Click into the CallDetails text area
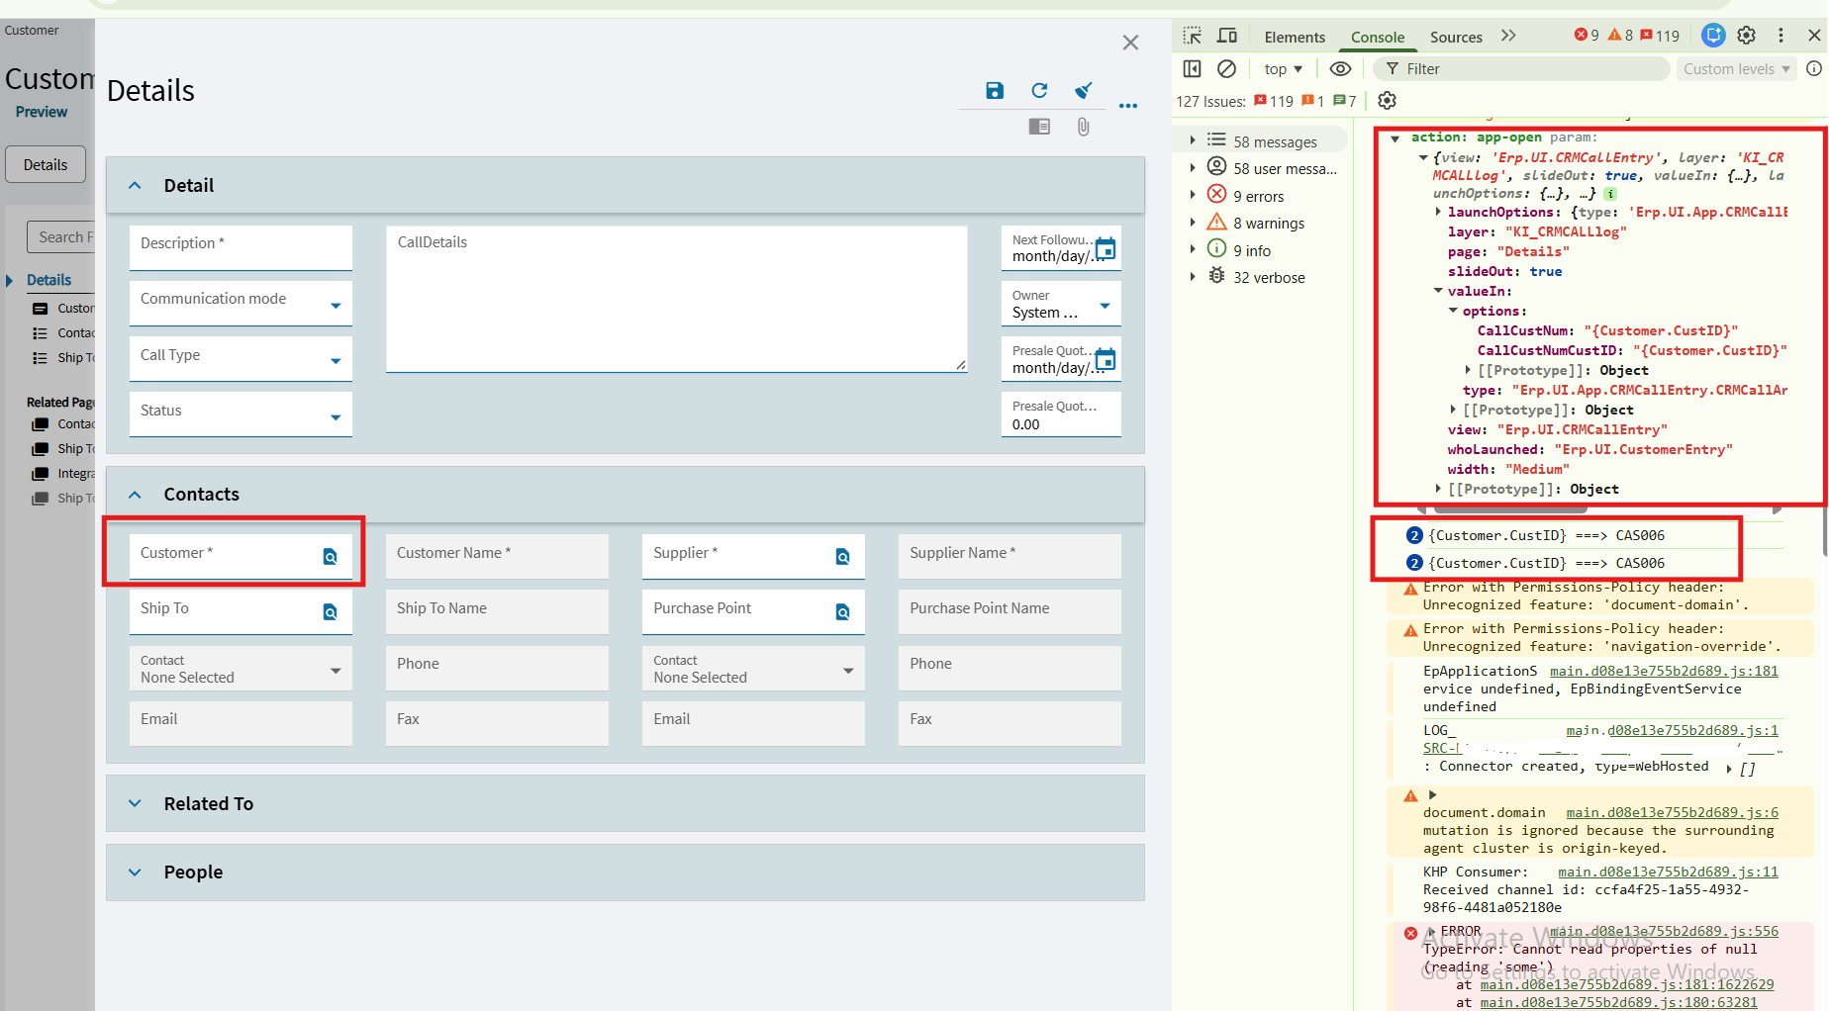Viewport: 1829px width, 1011px height. pos(677,300)
